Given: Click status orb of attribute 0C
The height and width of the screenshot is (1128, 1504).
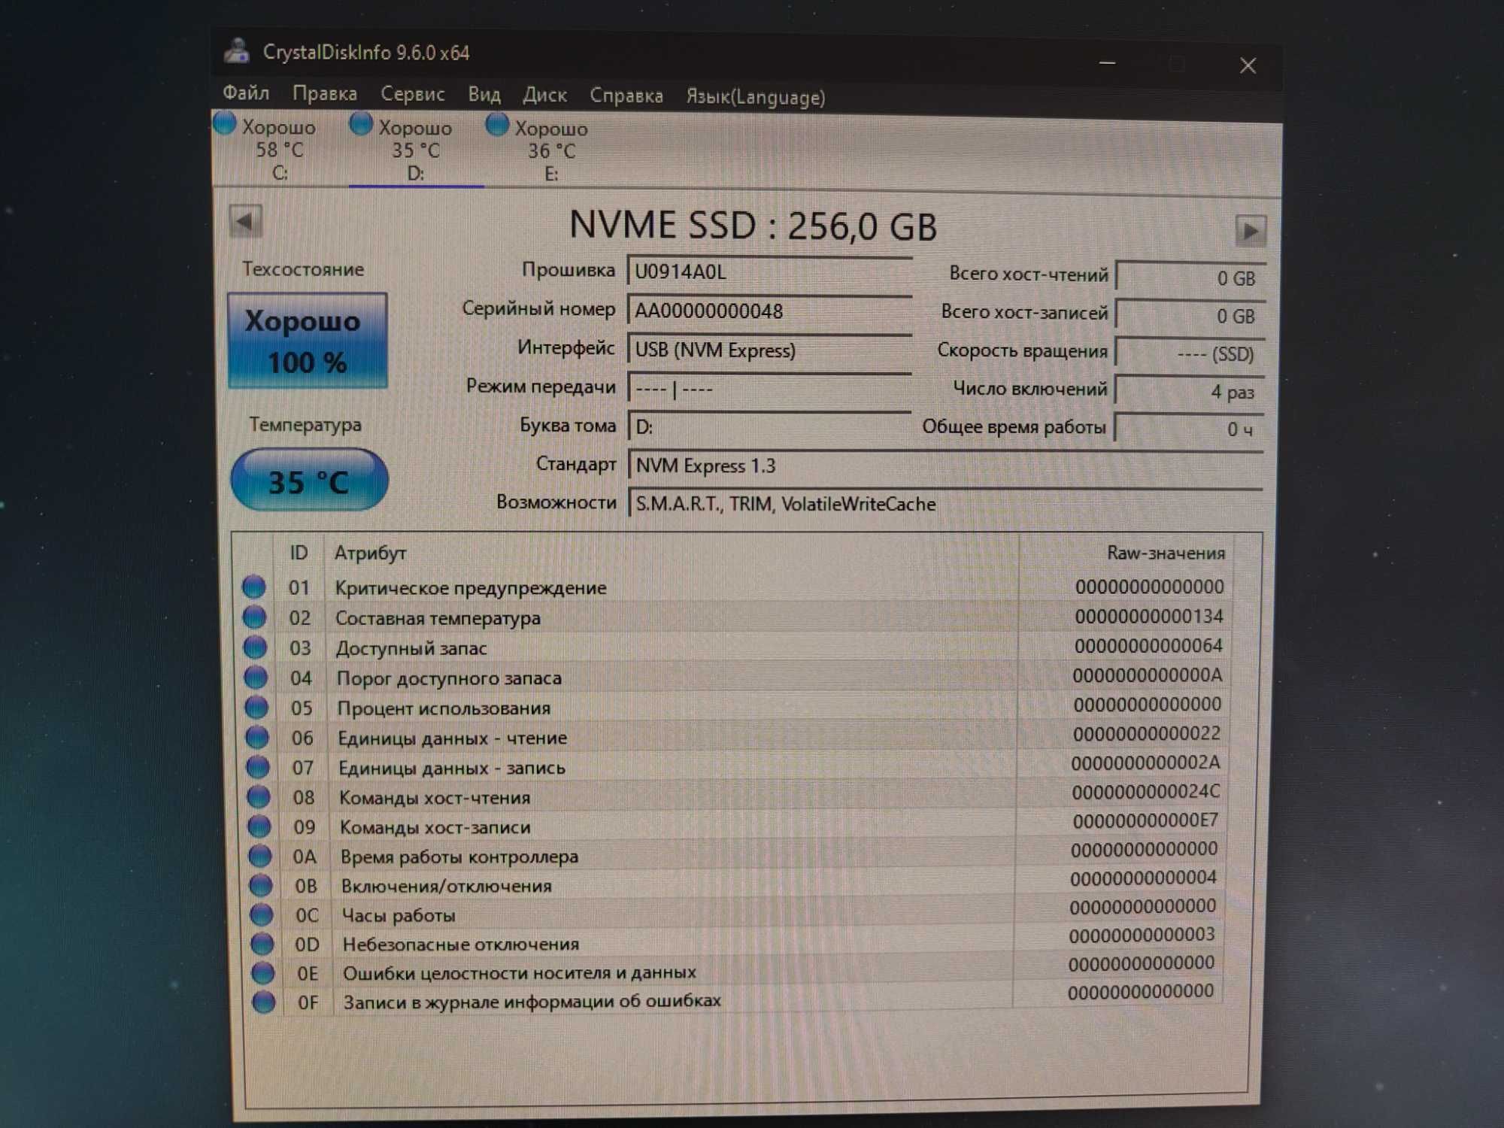Looking at the screenshot, I should [262, 914].
